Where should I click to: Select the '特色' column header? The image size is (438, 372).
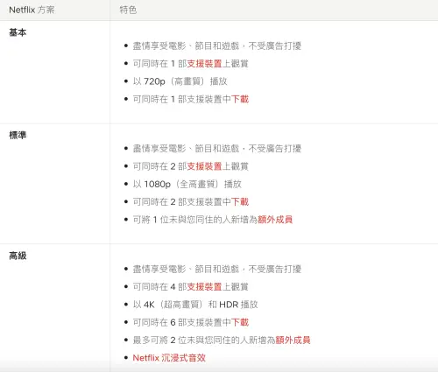pos(128,10)
